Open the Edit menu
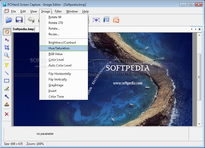The height and width of the screenshot is (148, 205). tap(23, 11)
